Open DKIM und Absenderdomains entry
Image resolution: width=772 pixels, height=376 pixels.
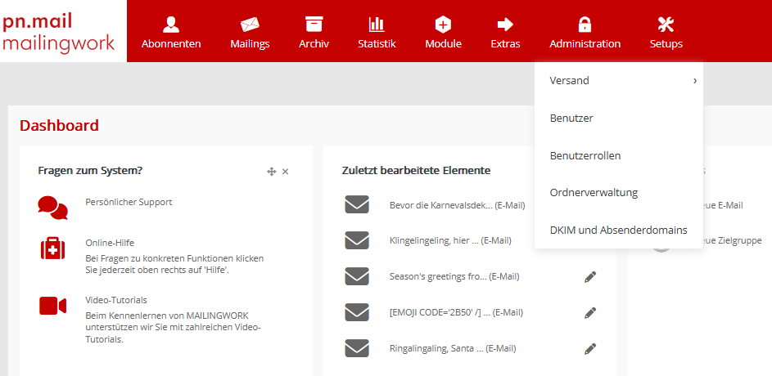click(619, 230)
